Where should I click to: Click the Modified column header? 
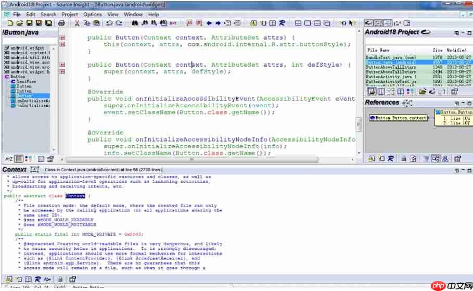(x=456, y=50)
